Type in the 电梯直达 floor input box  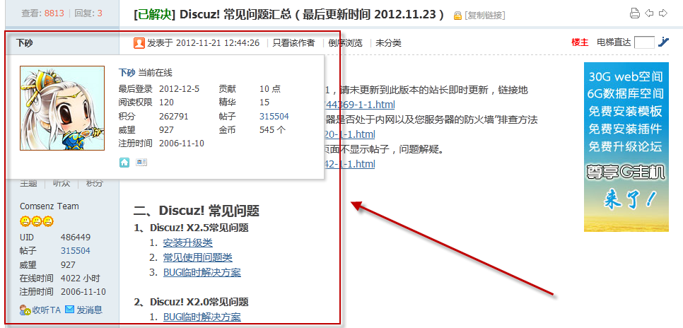click(644, 42)
